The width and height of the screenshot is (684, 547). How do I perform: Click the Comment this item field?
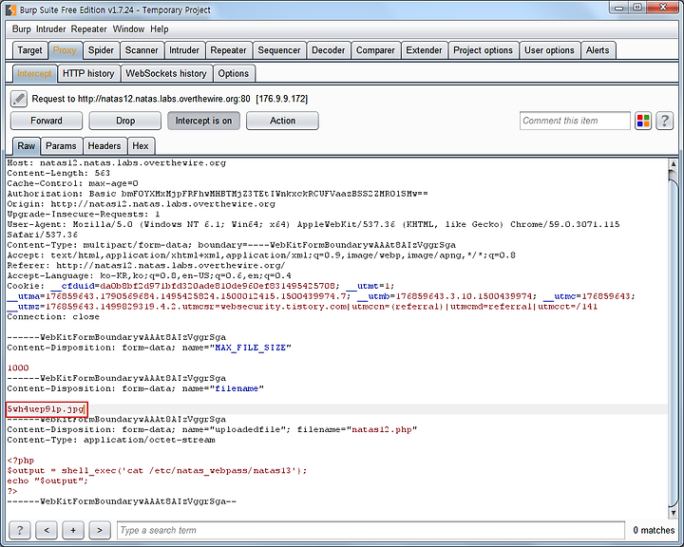[x=575, y=121]
